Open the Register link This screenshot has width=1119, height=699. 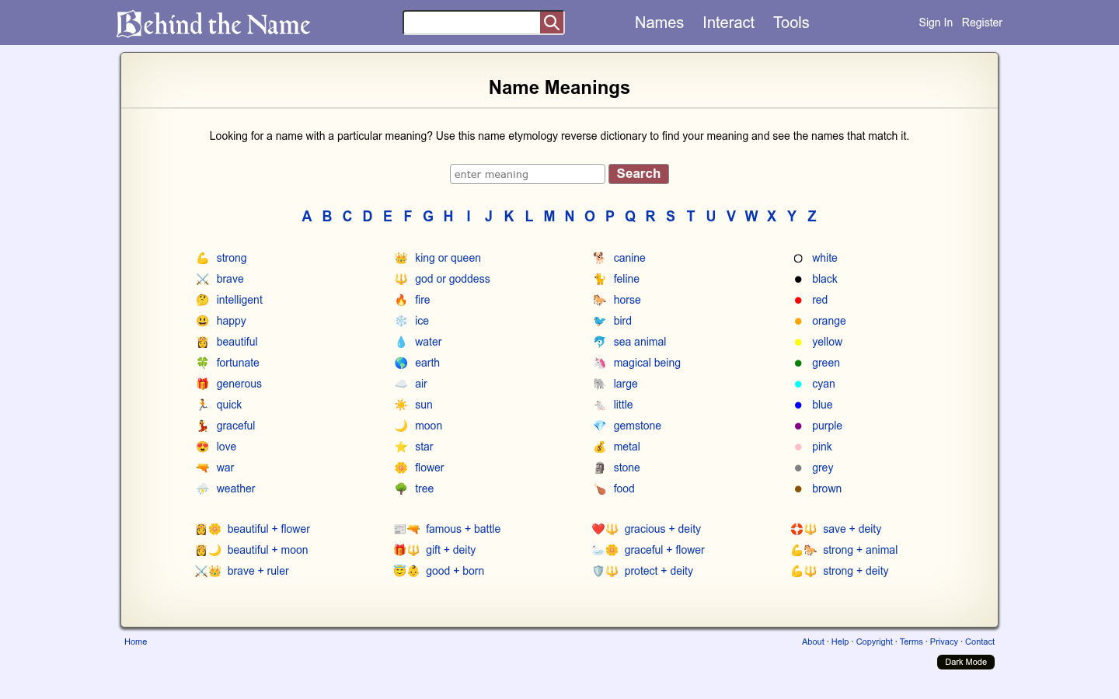(x=982, y=23)
